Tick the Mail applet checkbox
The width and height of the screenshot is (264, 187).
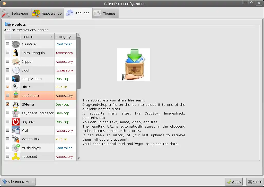coord(8,130)
